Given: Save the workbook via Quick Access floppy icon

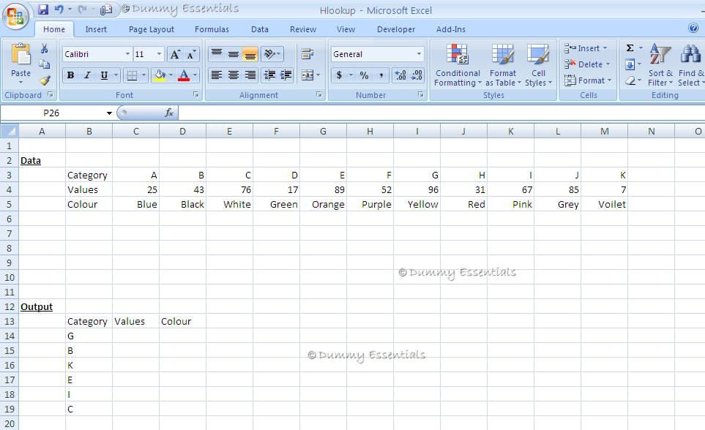Looking at the screenshot, I should (43, 10).
